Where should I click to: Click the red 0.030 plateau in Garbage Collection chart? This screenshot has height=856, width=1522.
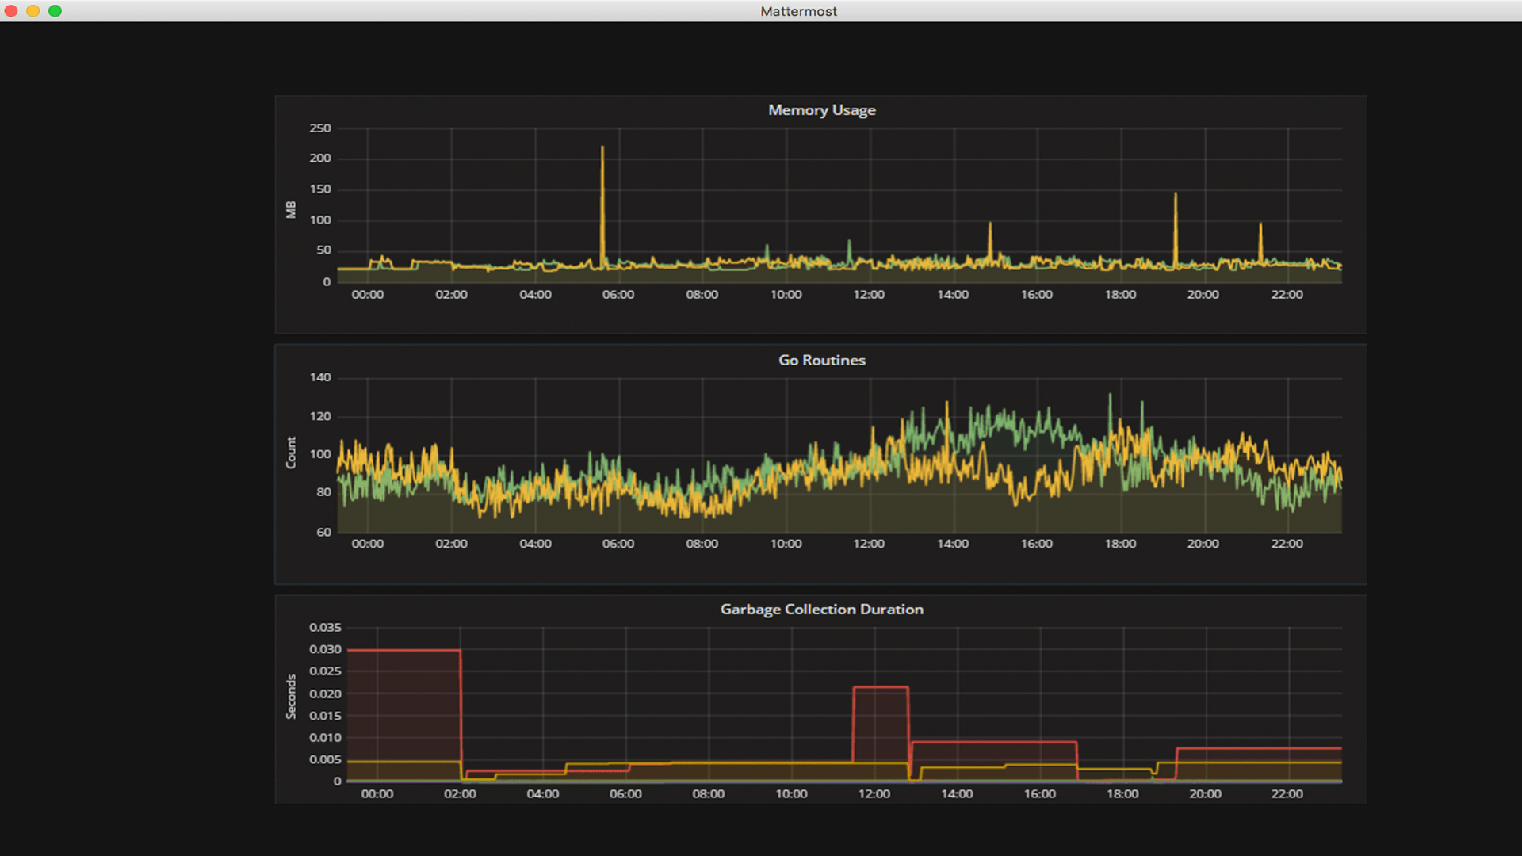[x=404, y=651]
